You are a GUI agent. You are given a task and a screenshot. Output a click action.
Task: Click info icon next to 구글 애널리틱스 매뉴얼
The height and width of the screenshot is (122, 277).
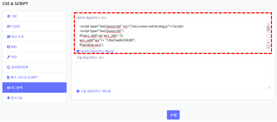(x=78, y=91)
